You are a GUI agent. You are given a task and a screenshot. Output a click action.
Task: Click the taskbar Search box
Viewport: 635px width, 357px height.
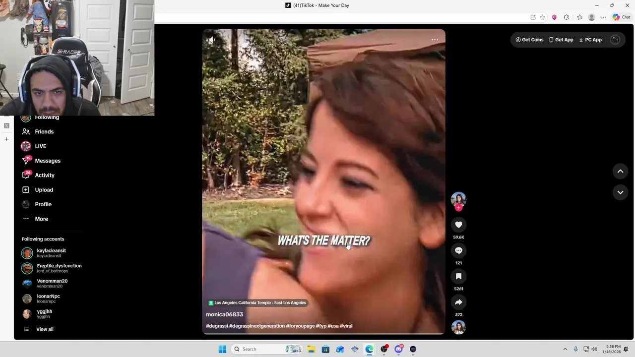[266, 349]
